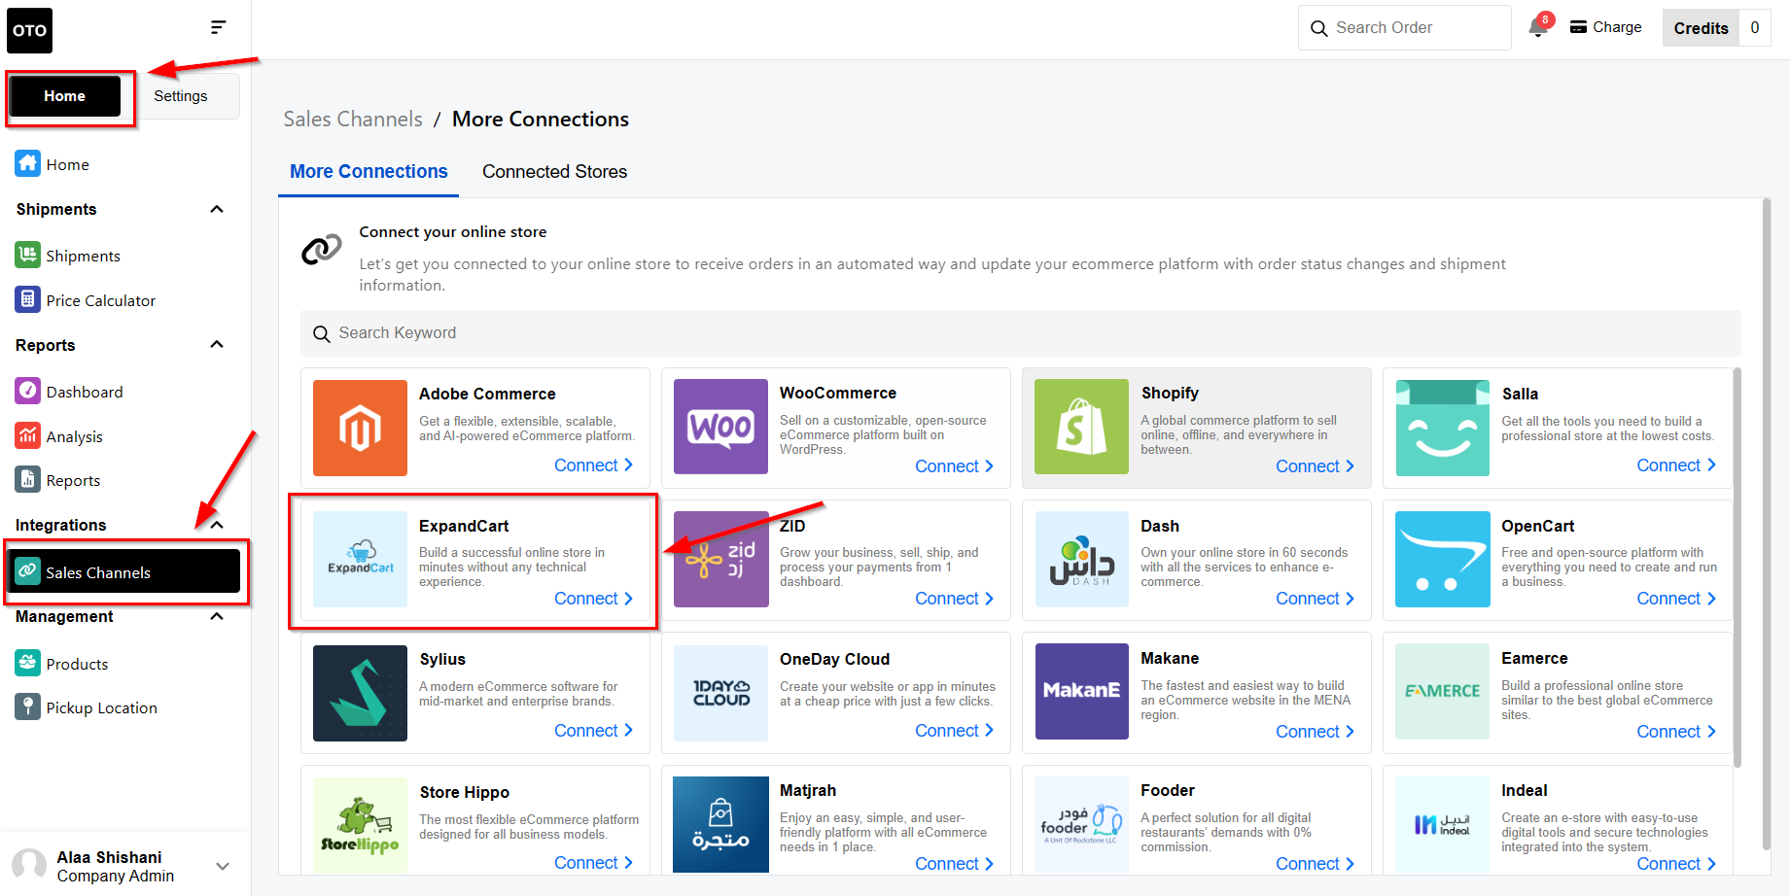The width and height of the screenshot is (1790, 896).
Task: Open the Connected Stores tab
Action: [554, 172]
